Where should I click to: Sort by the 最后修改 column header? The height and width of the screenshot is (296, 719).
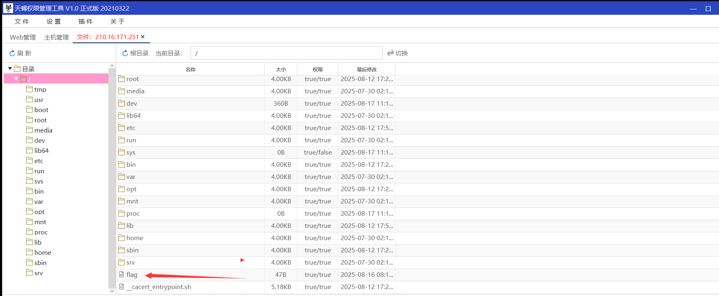tap(367, 69)
